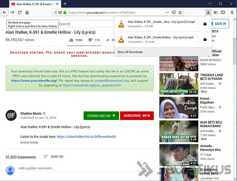The width and height of the screenshot is (237, 181).
Task: Click the Share arrow icon
Action: 107,40
